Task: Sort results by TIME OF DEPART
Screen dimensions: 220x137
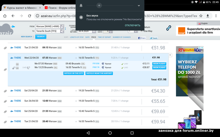Action: click(105, 37)
